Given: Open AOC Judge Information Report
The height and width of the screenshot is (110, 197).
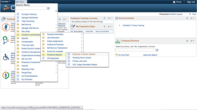Looking at the screenshot, I should tap(85, 64).
